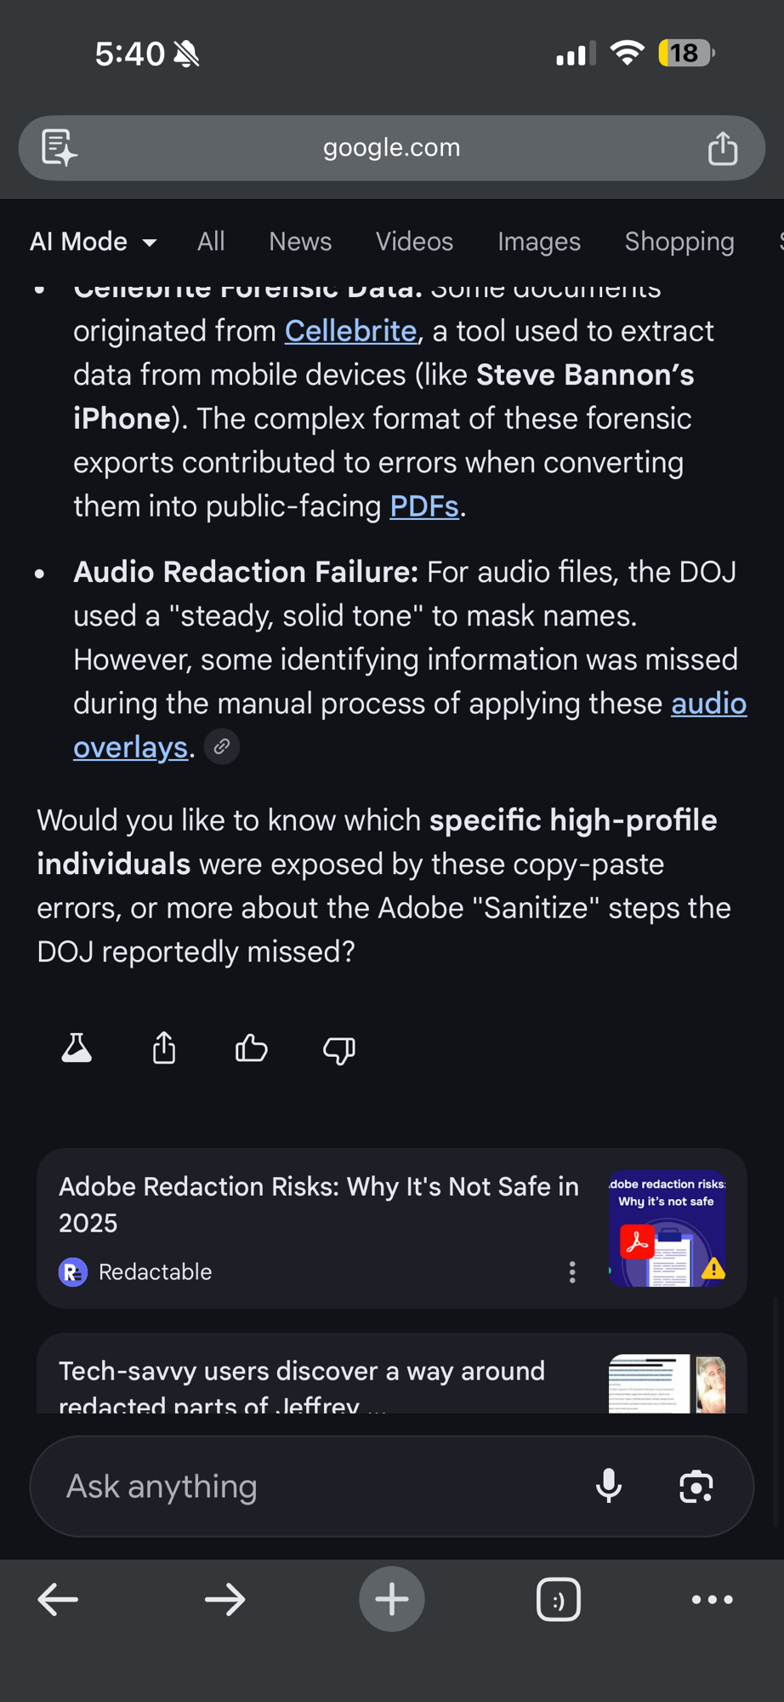Tap the microphone voice search icon
Screen dimensions: 784x1702
[609, 1486]
